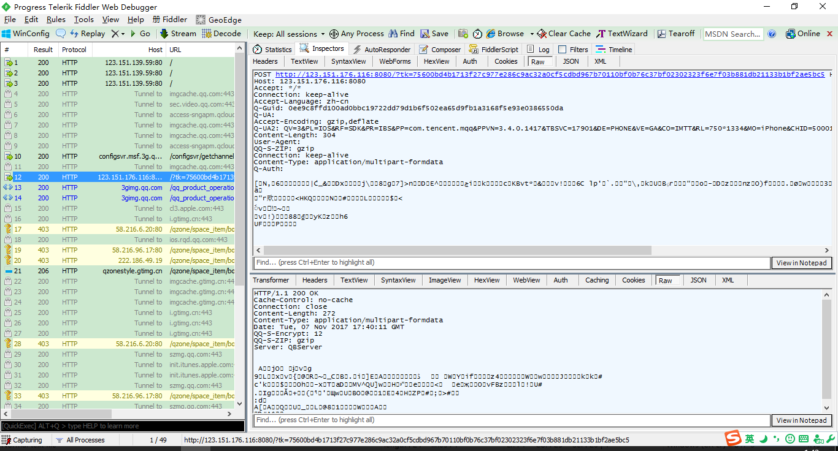
Task: Click the Comment speech bubble icon
Action: click(61, 34)
